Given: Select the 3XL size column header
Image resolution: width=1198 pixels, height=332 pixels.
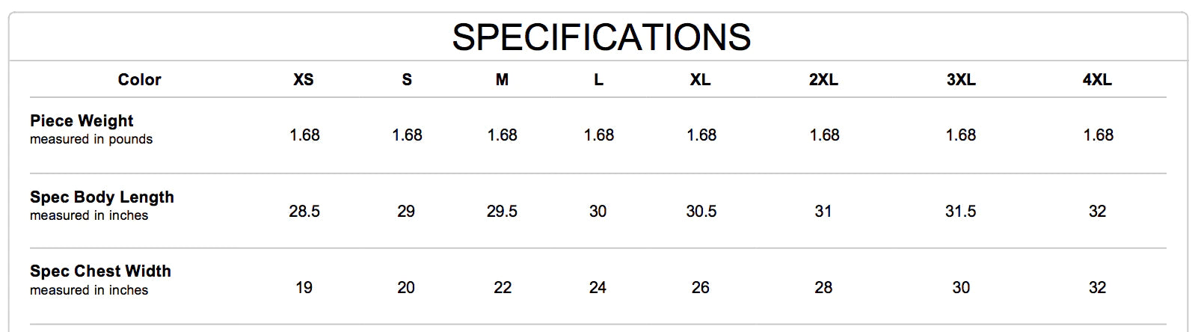Looking at the screenshot, I should (x=961, y=80).
